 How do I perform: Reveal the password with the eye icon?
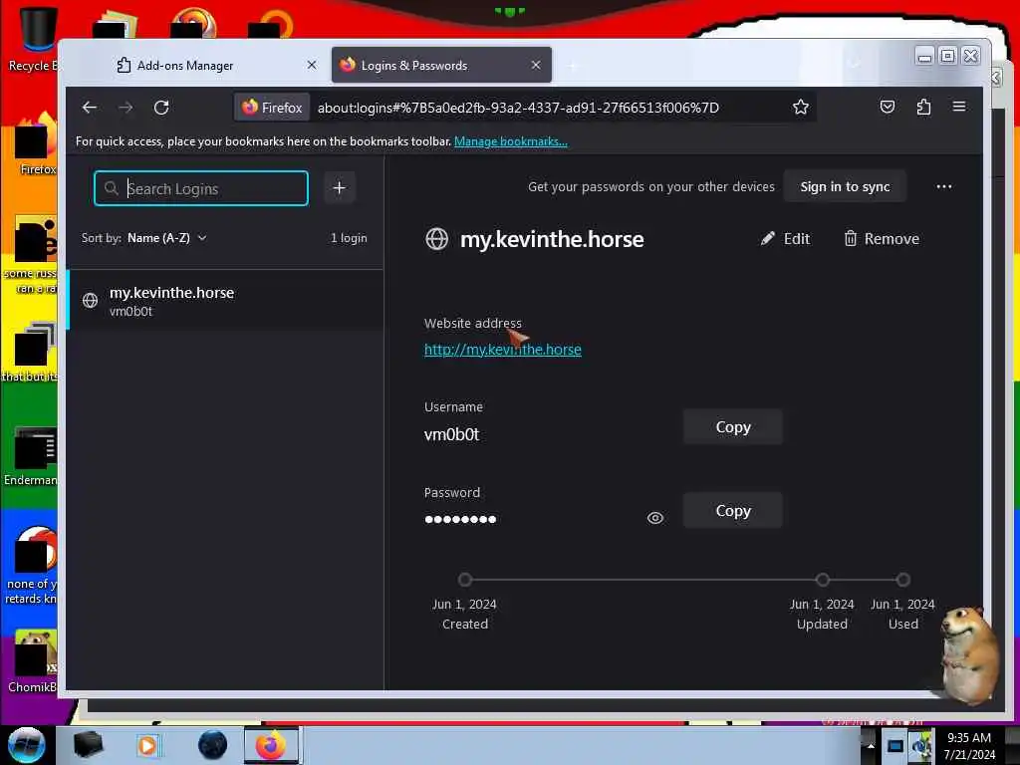coord(655,518)
